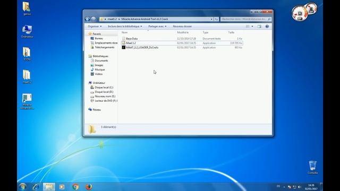Screen dimensions: 340x191
Task: Expand the view options dropdown arrow
Action: tap(252, 27)
